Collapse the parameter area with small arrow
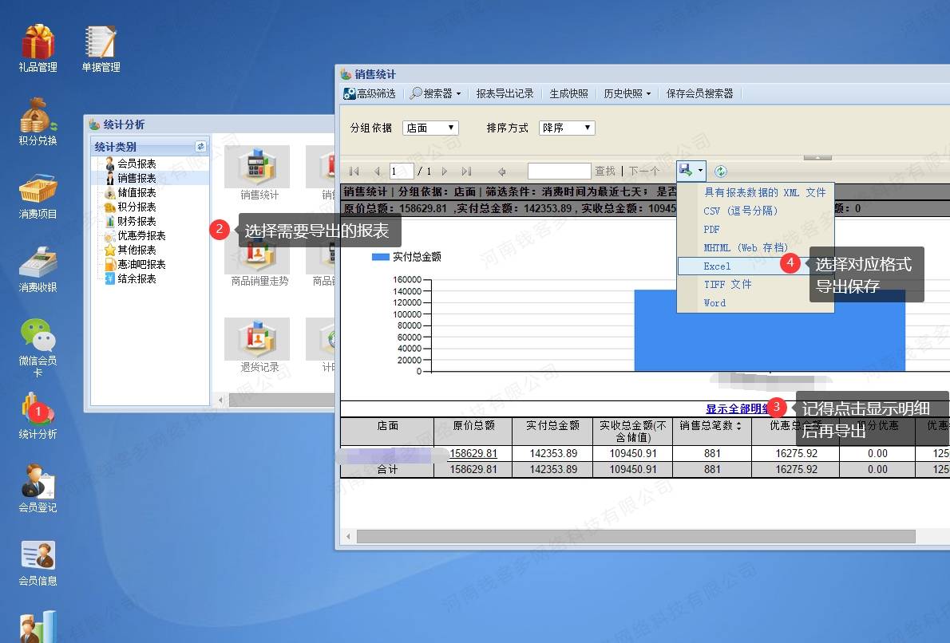The width and height of the screenshot is (950, 643). [817, 157]
